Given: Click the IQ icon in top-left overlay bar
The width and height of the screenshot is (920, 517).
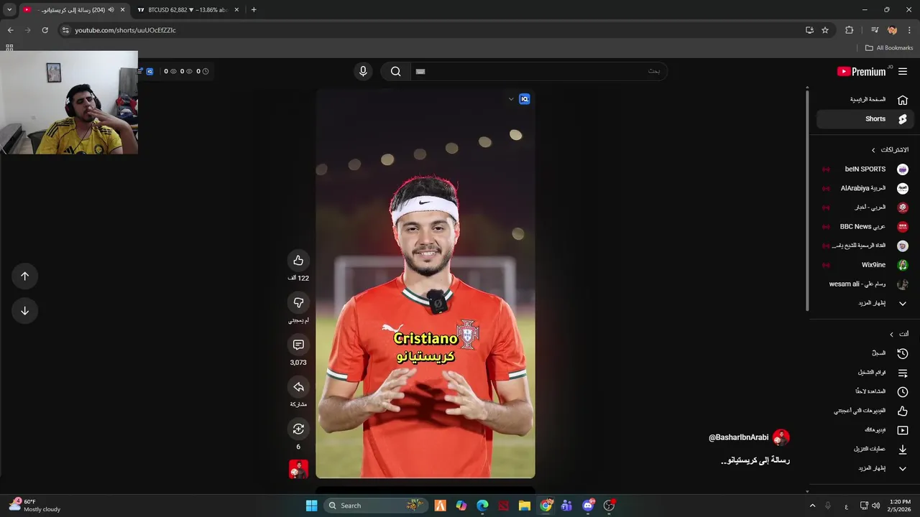Looking at the screenshot, I should 149,71.
